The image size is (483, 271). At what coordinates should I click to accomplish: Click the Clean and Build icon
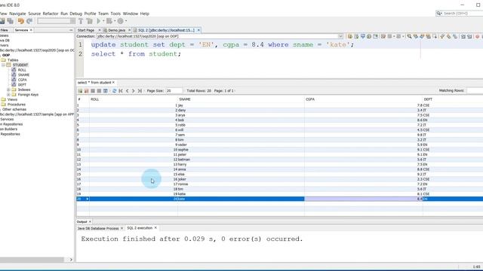click(x=89, y=21)
